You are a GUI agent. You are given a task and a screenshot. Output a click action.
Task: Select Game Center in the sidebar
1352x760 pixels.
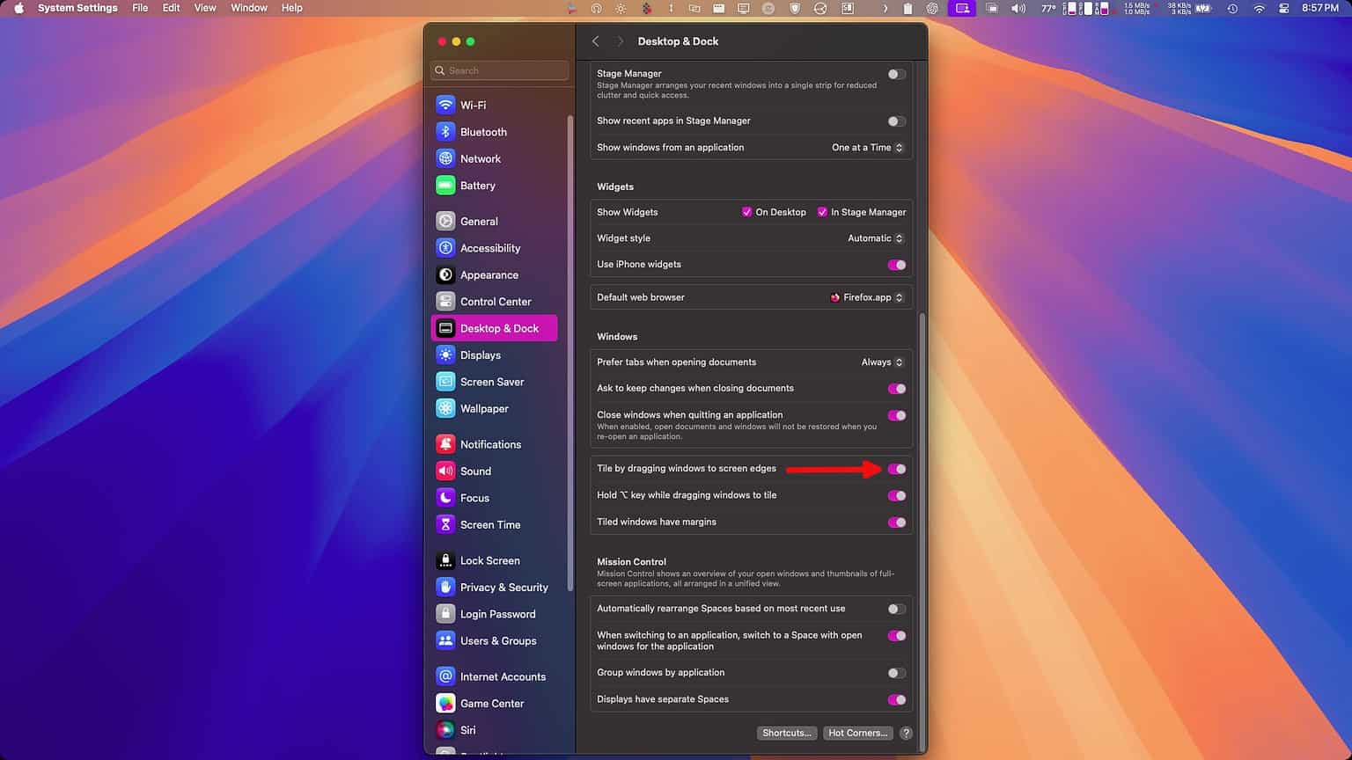(x=492, y=703)
